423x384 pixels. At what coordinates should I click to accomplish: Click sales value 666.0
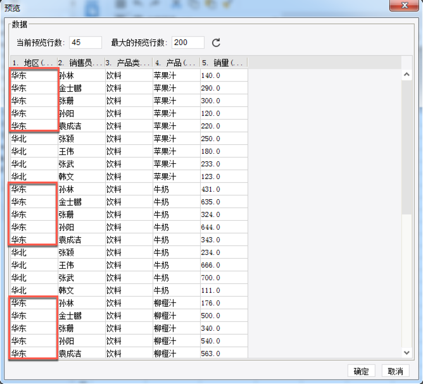(210, 266)
